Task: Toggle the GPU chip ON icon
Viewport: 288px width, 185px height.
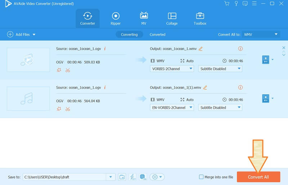Action: click(x=142, y=177)
